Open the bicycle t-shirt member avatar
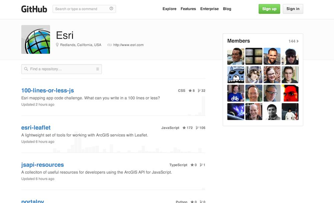The image size is (334, 203). point(236,93)
